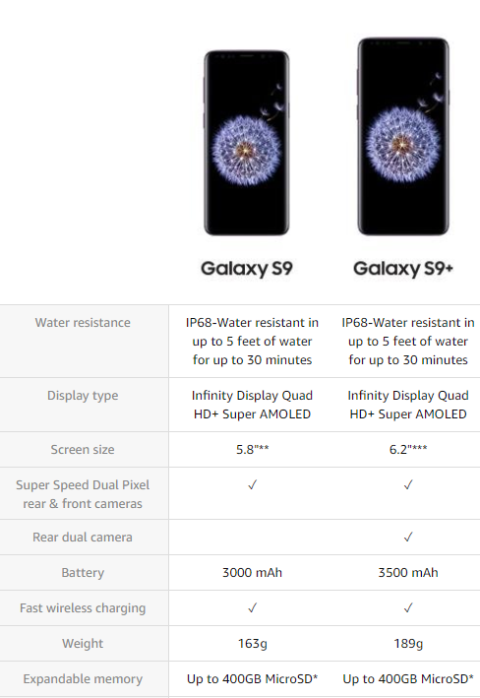Click the 5.8" screen size value
This screenshot has height=698, width=480.
click(252, 449)
